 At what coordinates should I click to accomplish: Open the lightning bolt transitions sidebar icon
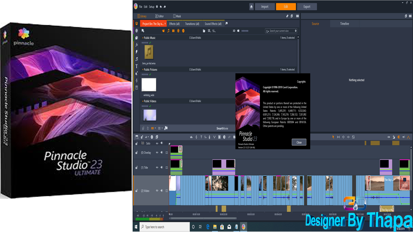tap(136, 52)
